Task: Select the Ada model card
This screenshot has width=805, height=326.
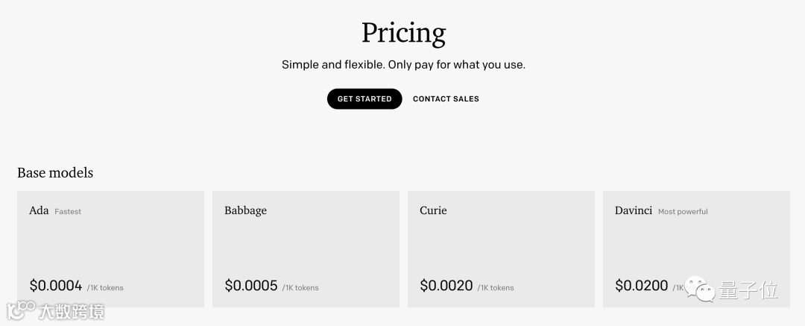Action: coord(110,248)
